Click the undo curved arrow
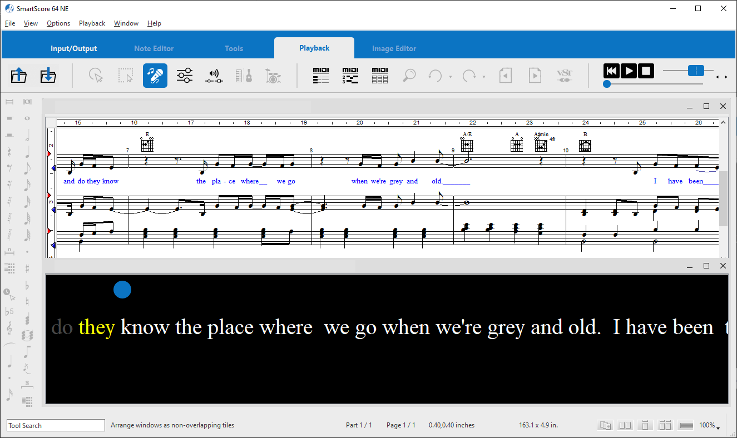Viewport: 737px width, 438px height. tap(435, 75)
